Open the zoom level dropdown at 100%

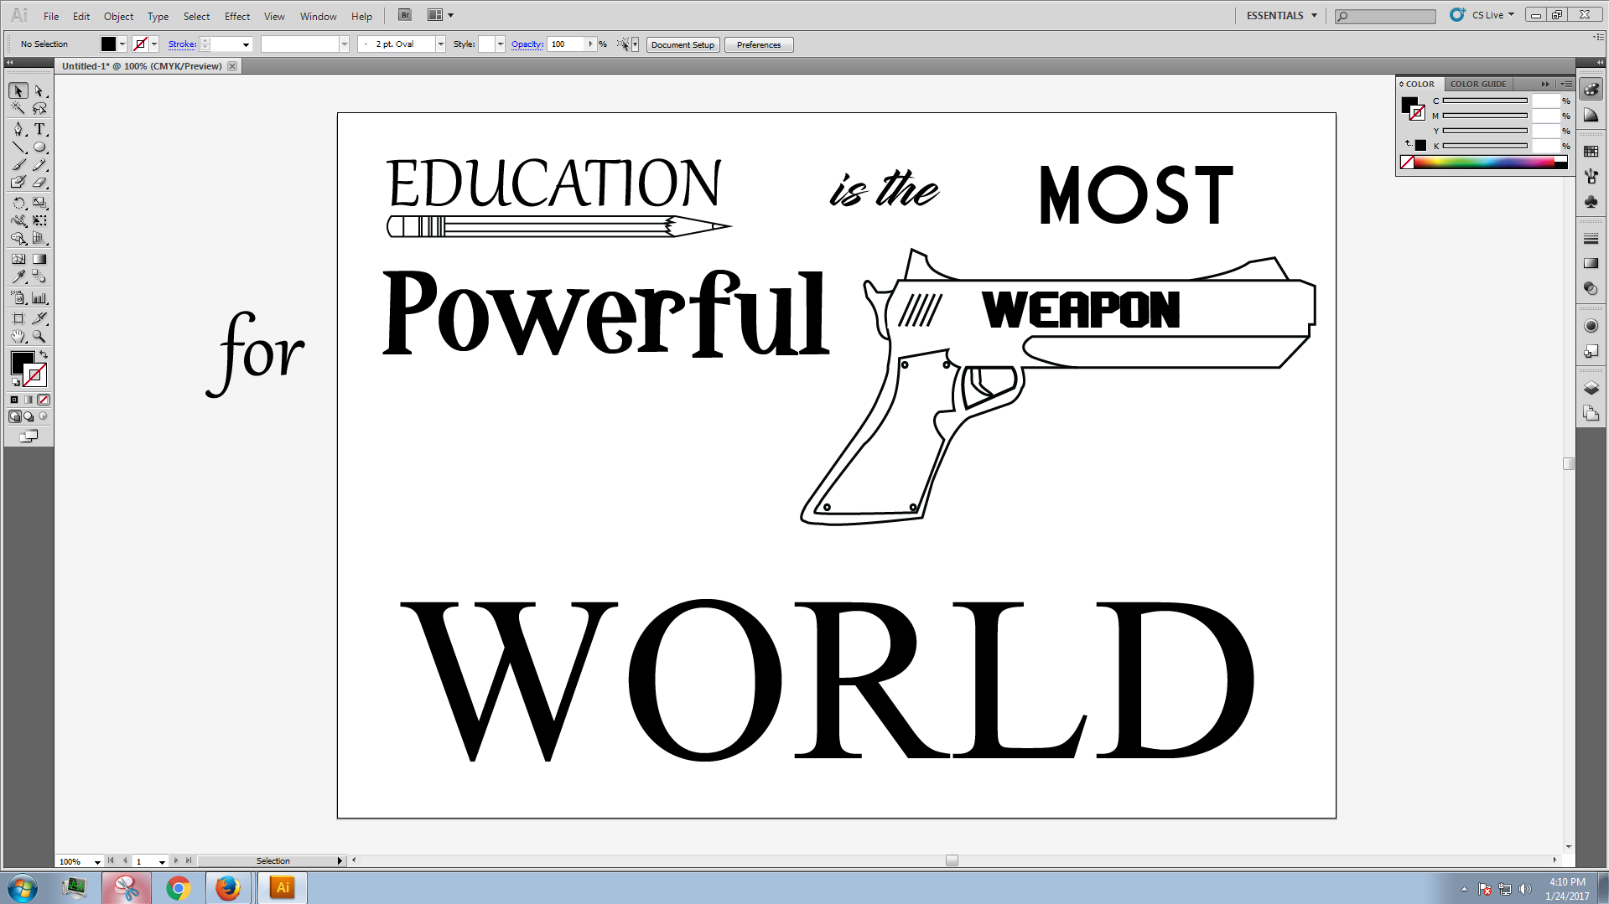coord(97,861)
